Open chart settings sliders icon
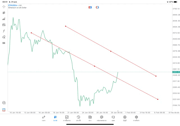This screenshot has width=180, height=126. click(x=4, y=25)
